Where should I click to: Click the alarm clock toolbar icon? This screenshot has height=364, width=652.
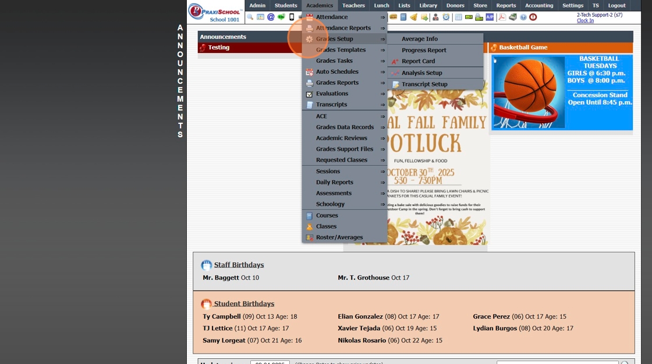(x=446, y=17)
